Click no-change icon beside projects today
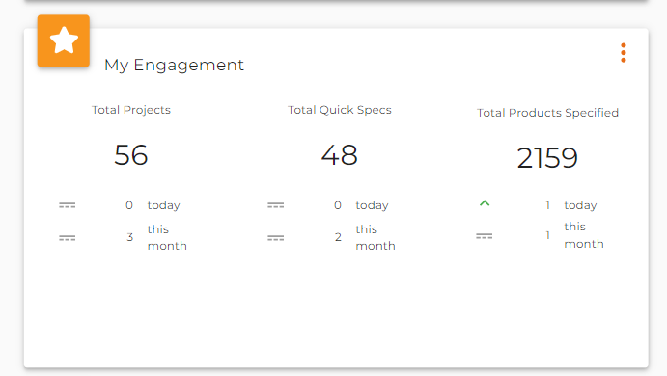The width and height of the screenshot is (667, 376). (x=68, y=205)
